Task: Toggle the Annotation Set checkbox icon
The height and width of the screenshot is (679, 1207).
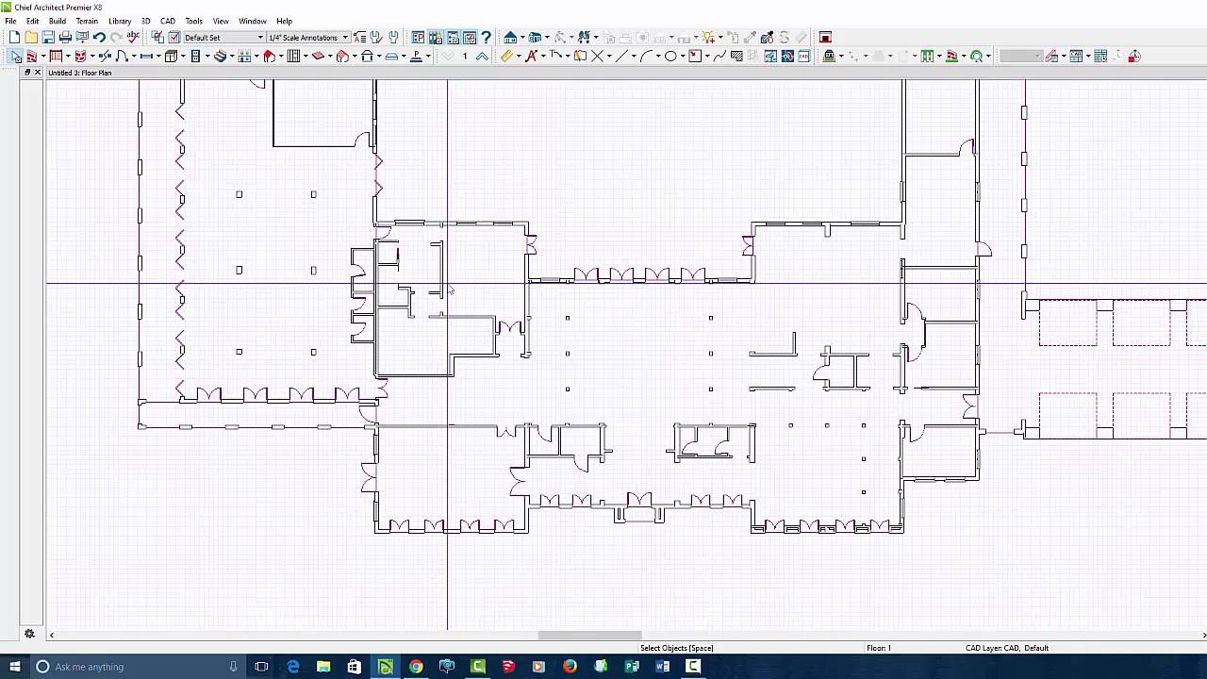Action: tap(174, 38)
